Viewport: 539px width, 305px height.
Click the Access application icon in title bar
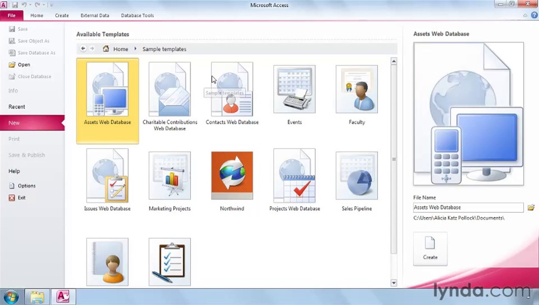4,5
